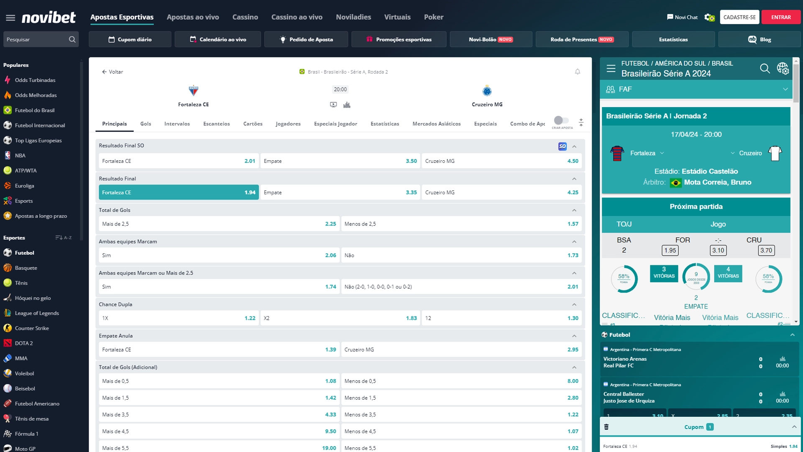Open Calendário ao vivo
803x452 pixels.
click(x=218, y=39)
